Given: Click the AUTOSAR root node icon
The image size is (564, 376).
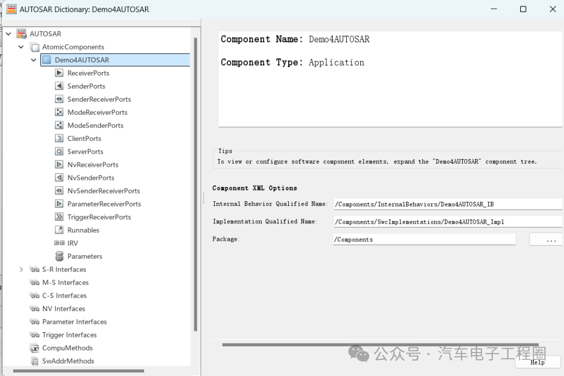Looking at the screenshot, I should 21,34.
